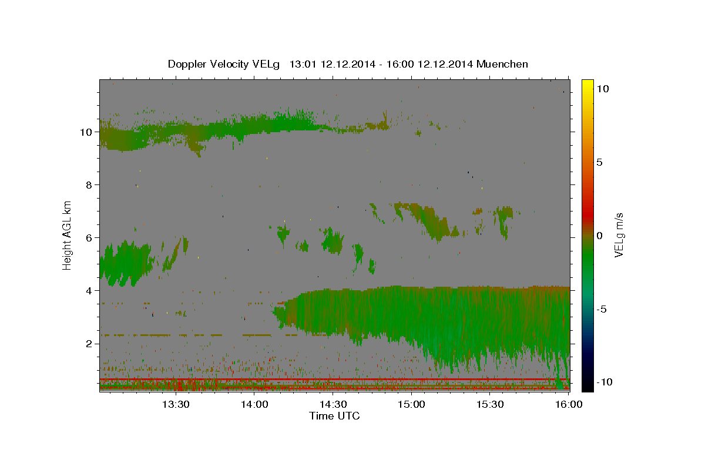The image size is (705, 470).
Task: Click the height axis label 10
Action: tap(86, 132)
